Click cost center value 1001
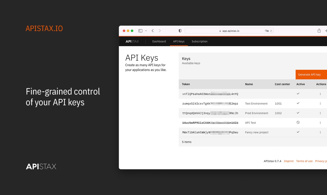327x195 pixels. point(278,104)
